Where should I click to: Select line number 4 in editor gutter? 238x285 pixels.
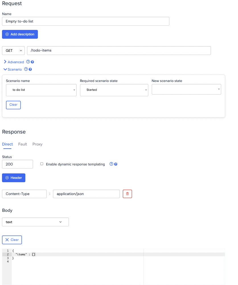click(8, 262)
